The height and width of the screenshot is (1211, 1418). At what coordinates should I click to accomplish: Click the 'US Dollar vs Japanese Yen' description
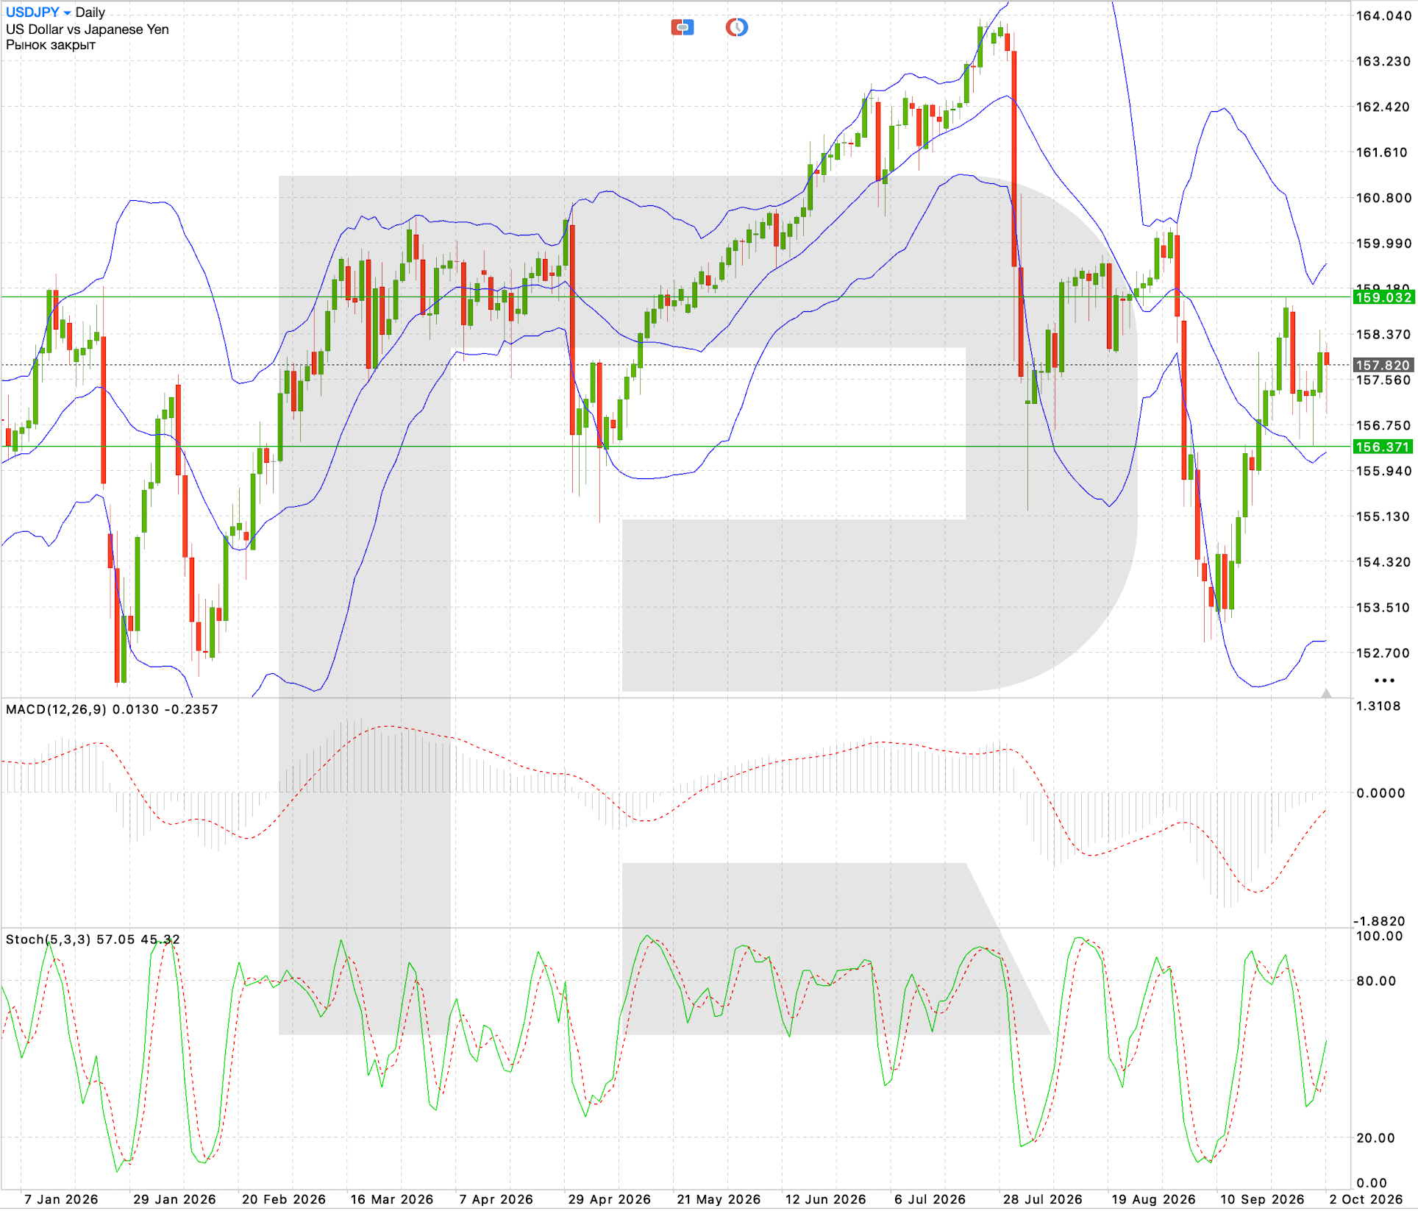[88, 29]
